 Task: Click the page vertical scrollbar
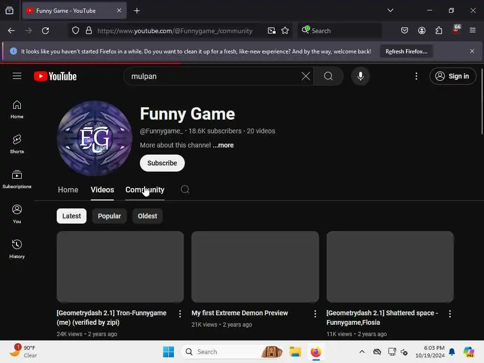pos(482,102)
